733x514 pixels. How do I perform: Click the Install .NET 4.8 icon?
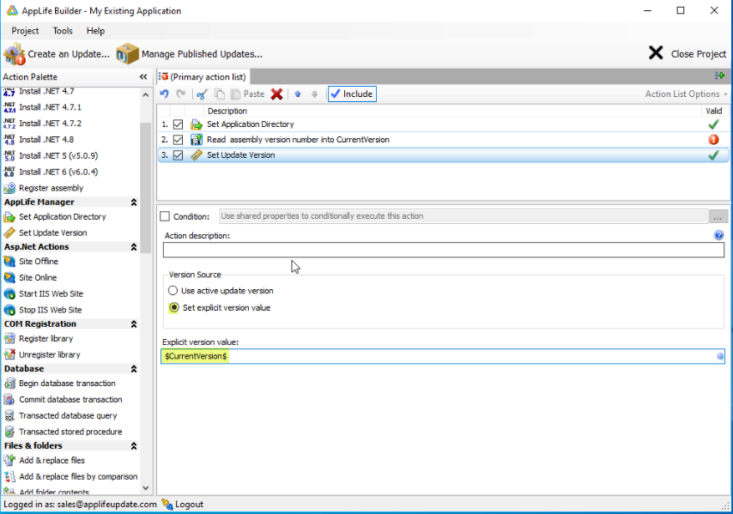click(x=9, y=139)
